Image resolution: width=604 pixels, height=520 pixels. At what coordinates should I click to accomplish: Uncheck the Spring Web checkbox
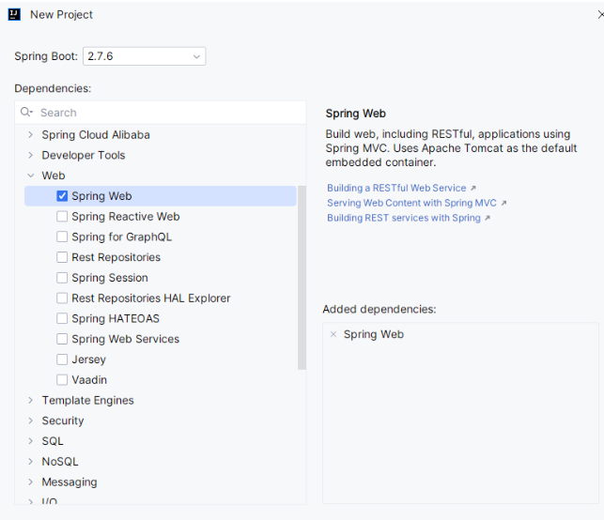[62, 196]
